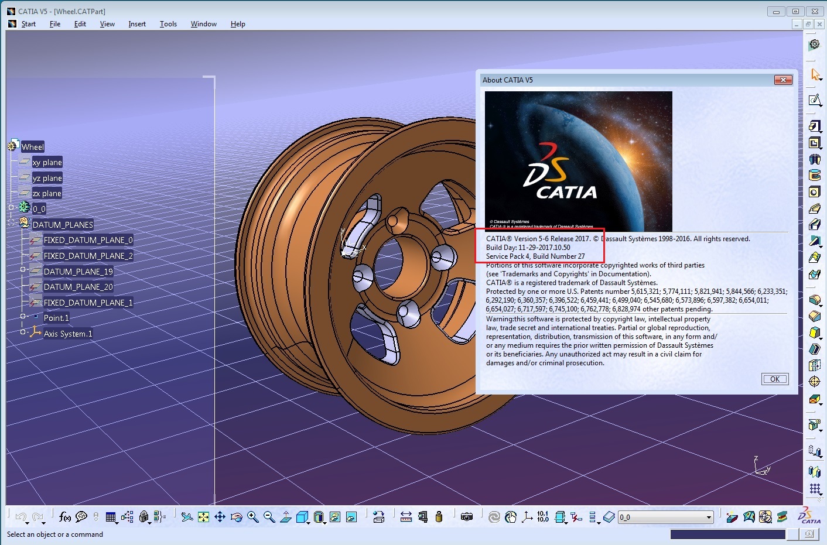Screen dimensions: 827x545
Task: Click OK in About CATIA V5 dialog
Action: (x=775, y=379)
